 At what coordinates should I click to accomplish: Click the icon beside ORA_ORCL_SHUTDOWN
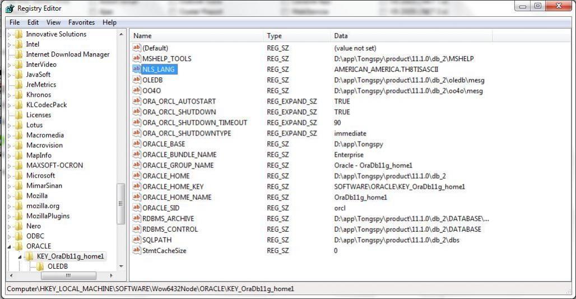(137, 111)
